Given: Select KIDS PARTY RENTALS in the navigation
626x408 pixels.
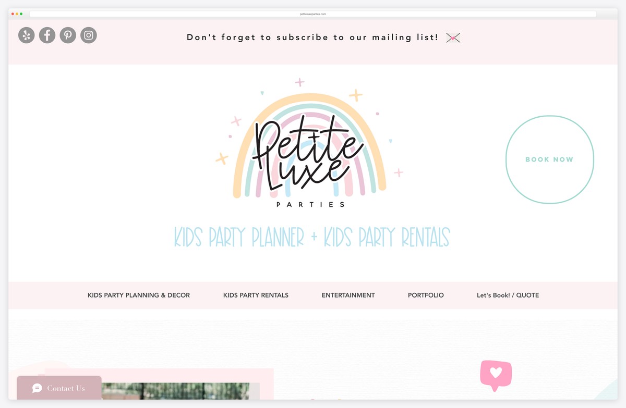Looking at the screenshot, I should [256, 295].
